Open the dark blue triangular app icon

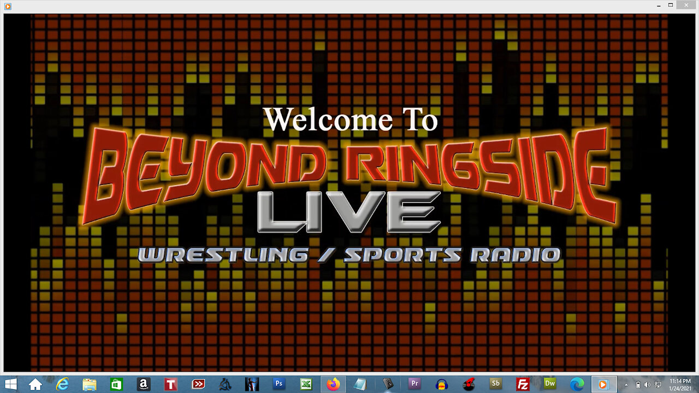(x=225, y=384)
